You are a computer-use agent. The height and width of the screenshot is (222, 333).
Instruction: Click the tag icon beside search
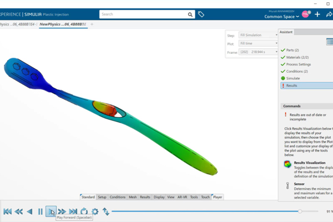201,14
